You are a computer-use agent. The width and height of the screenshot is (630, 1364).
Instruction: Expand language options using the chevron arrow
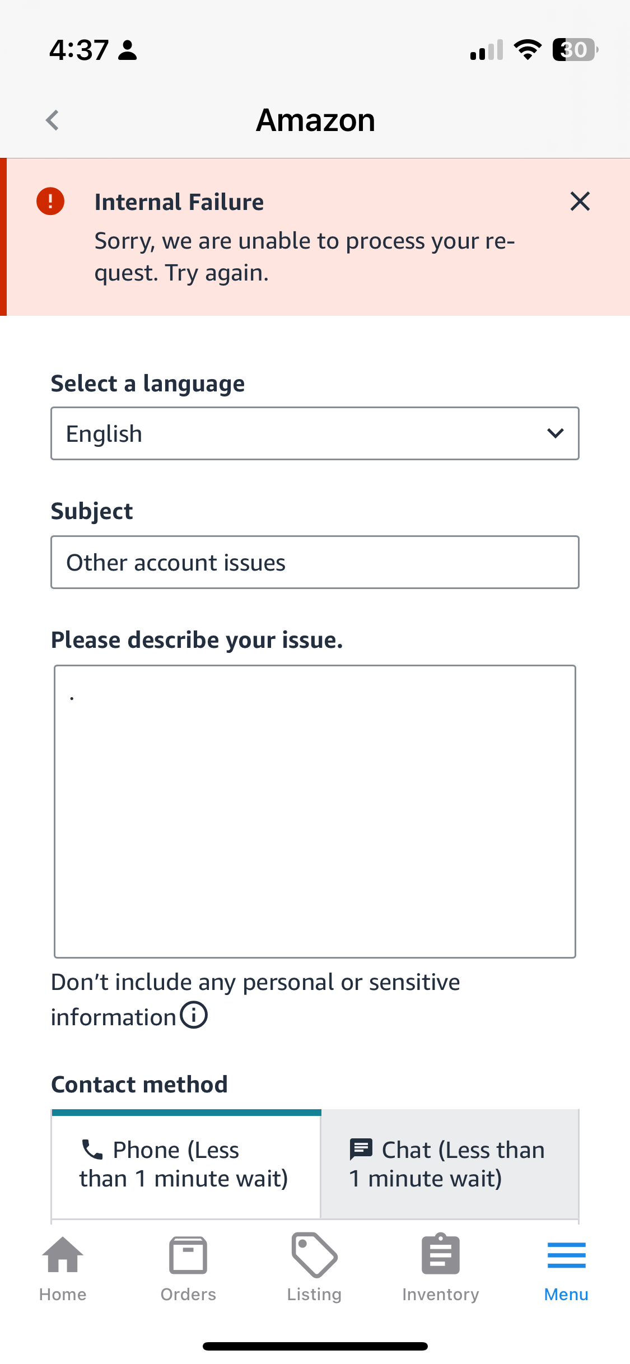pyautogui.click(x=555, y=433)
